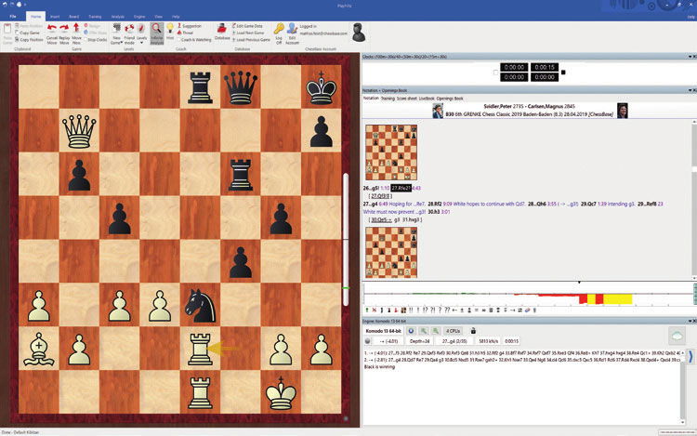Image resolution: width=697 pixels, height=436 pixels.
Task: Switch to the Board ribbon tab
Action: [73, 17]
